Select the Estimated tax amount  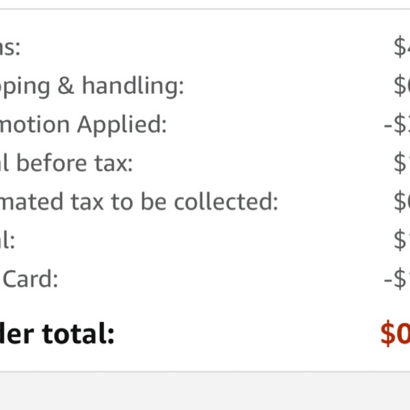point(402,202)
